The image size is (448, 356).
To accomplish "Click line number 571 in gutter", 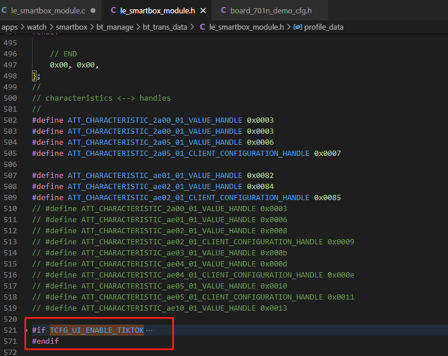I will [x=10, y=341].
